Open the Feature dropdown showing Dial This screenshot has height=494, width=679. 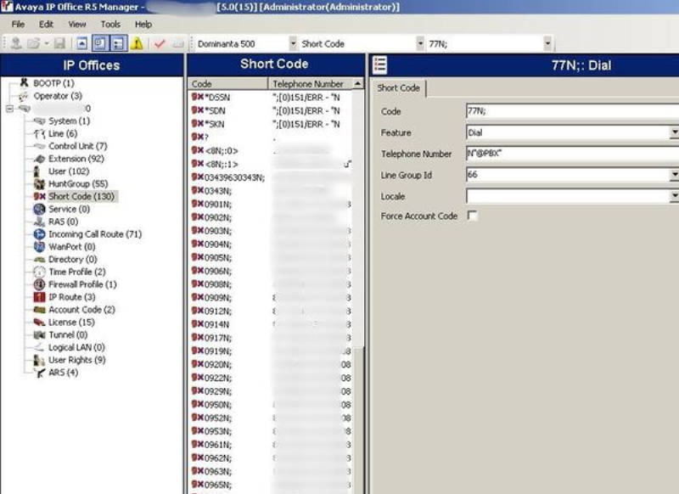tap(674, 132)
